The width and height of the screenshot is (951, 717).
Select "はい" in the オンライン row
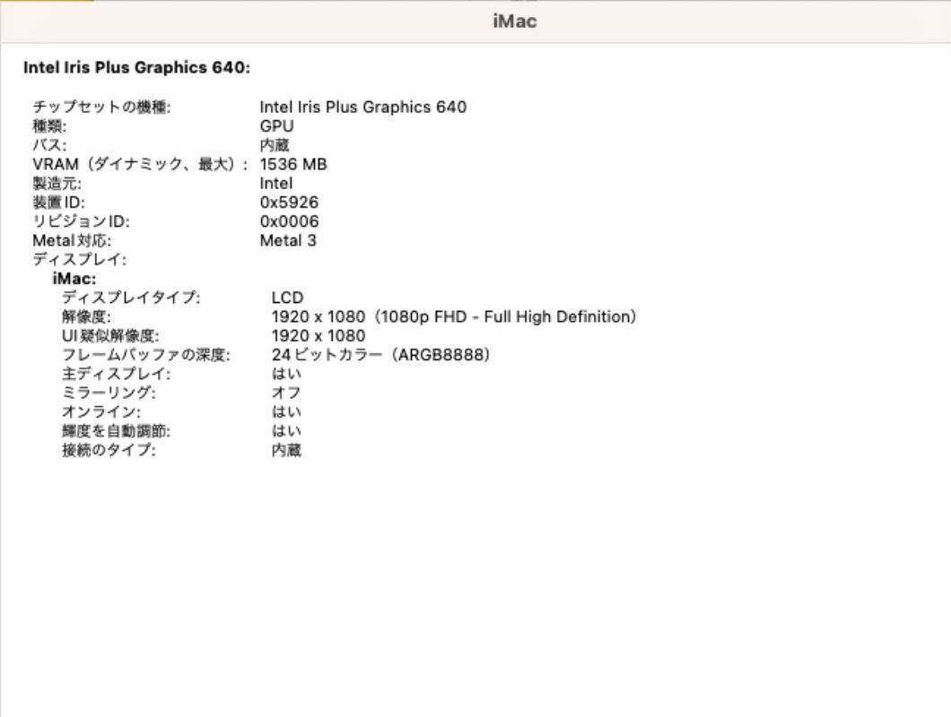286,413
